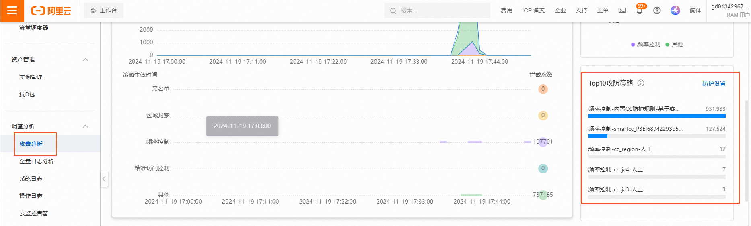Collapse the left sidebar with arrow handle
Screen dimensions: 751x226
click(104, 179)
